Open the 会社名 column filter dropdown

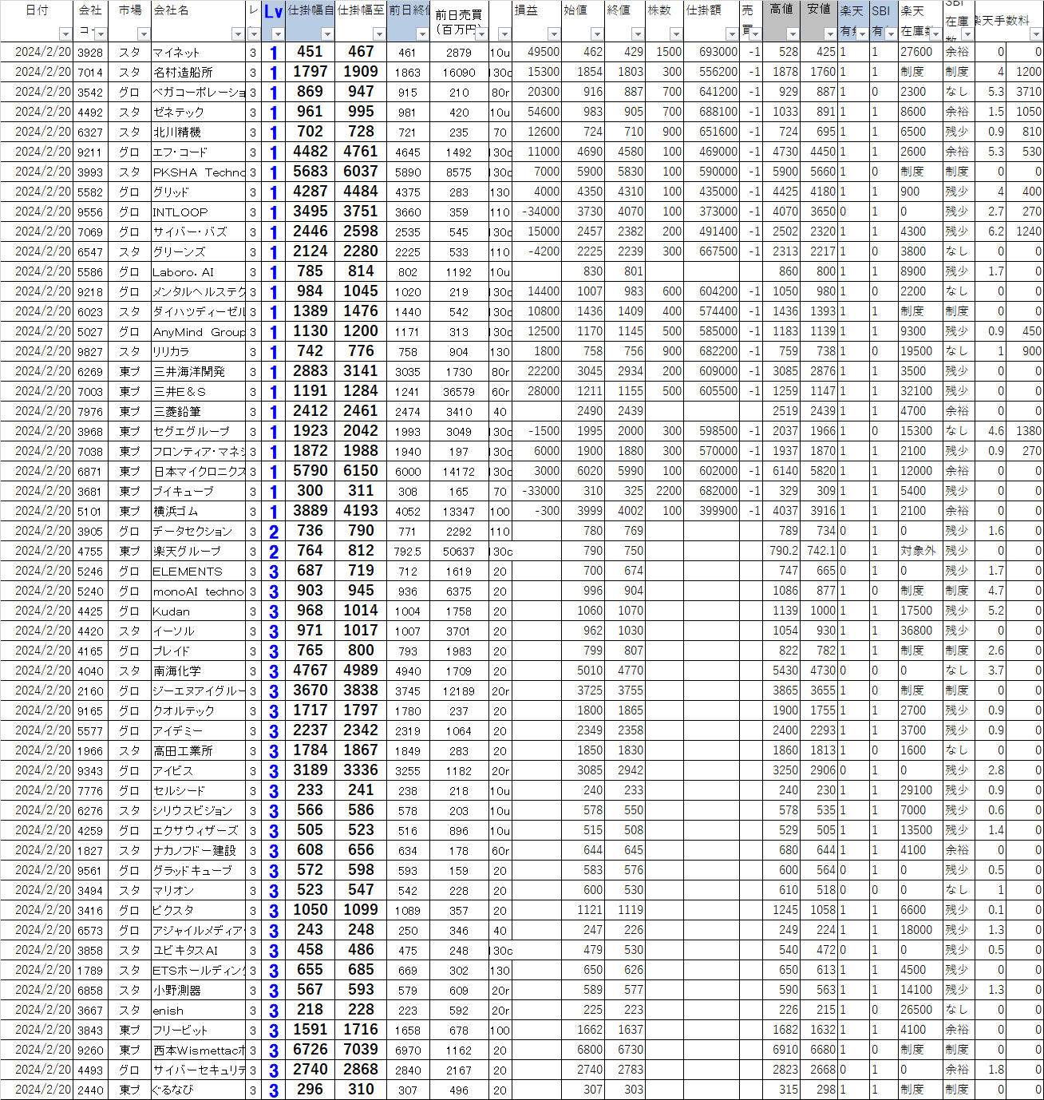click(237, 34)
